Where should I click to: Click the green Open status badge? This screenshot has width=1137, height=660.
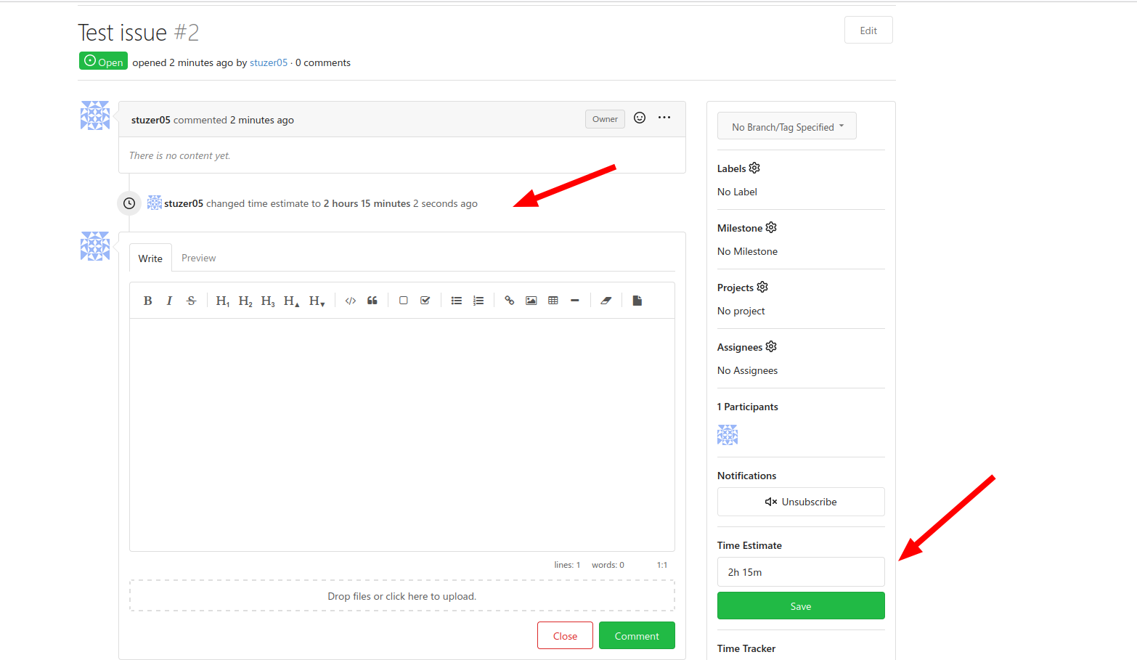(x=103, y=61)
